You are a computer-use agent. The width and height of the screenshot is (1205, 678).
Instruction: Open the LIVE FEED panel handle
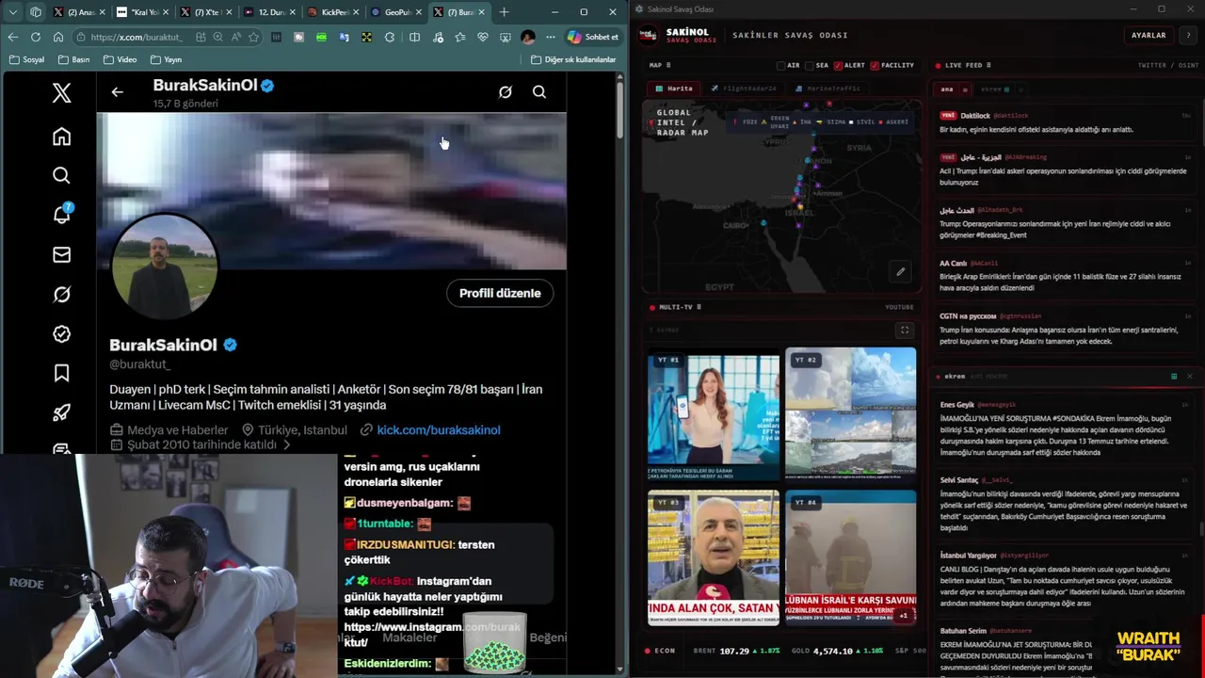point(988,65)
